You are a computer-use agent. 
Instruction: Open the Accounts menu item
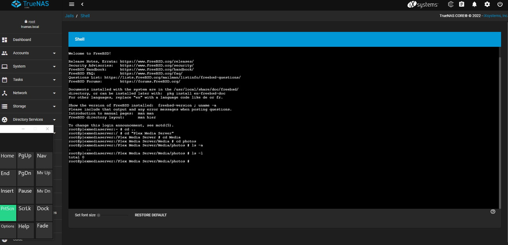click(31, 53)
